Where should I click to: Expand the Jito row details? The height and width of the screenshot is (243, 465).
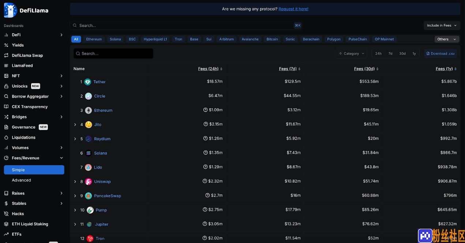click(x=75, y=125)
